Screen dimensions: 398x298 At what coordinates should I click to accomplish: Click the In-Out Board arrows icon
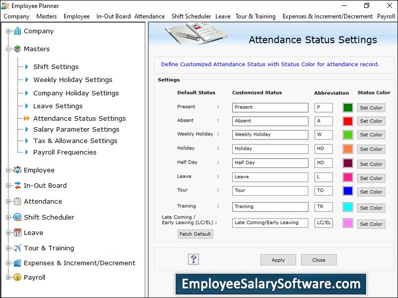(17, 186)
